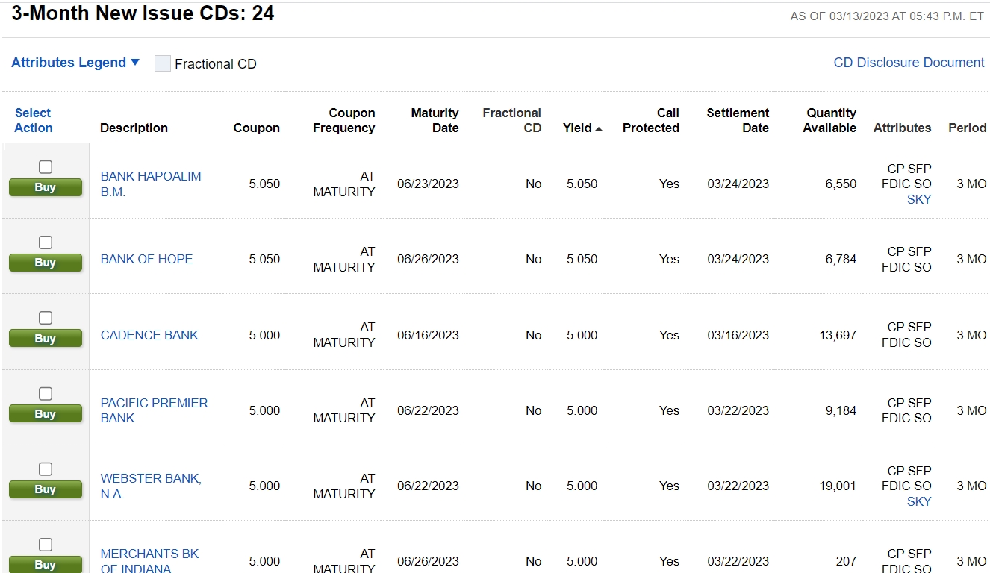Select the Bank of Hope row checkbox
This screenshot has width=990, height=573.
click(x=46, y=242)
